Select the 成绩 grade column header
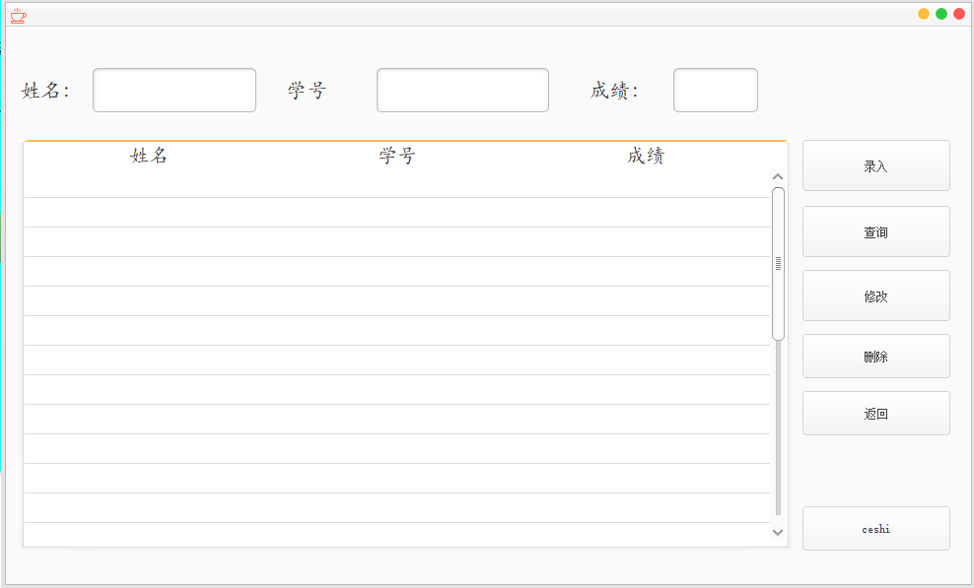 pyautogui.click(x=645, y=156)
